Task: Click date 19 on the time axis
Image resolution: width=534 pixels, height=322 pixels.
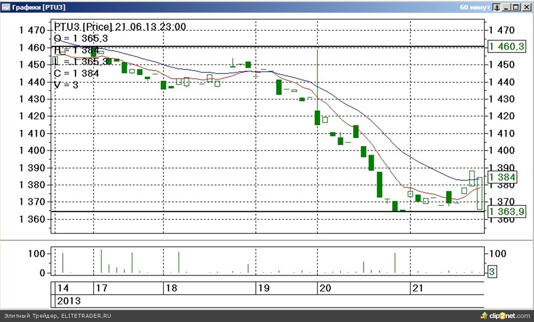Action: (263, 288)
